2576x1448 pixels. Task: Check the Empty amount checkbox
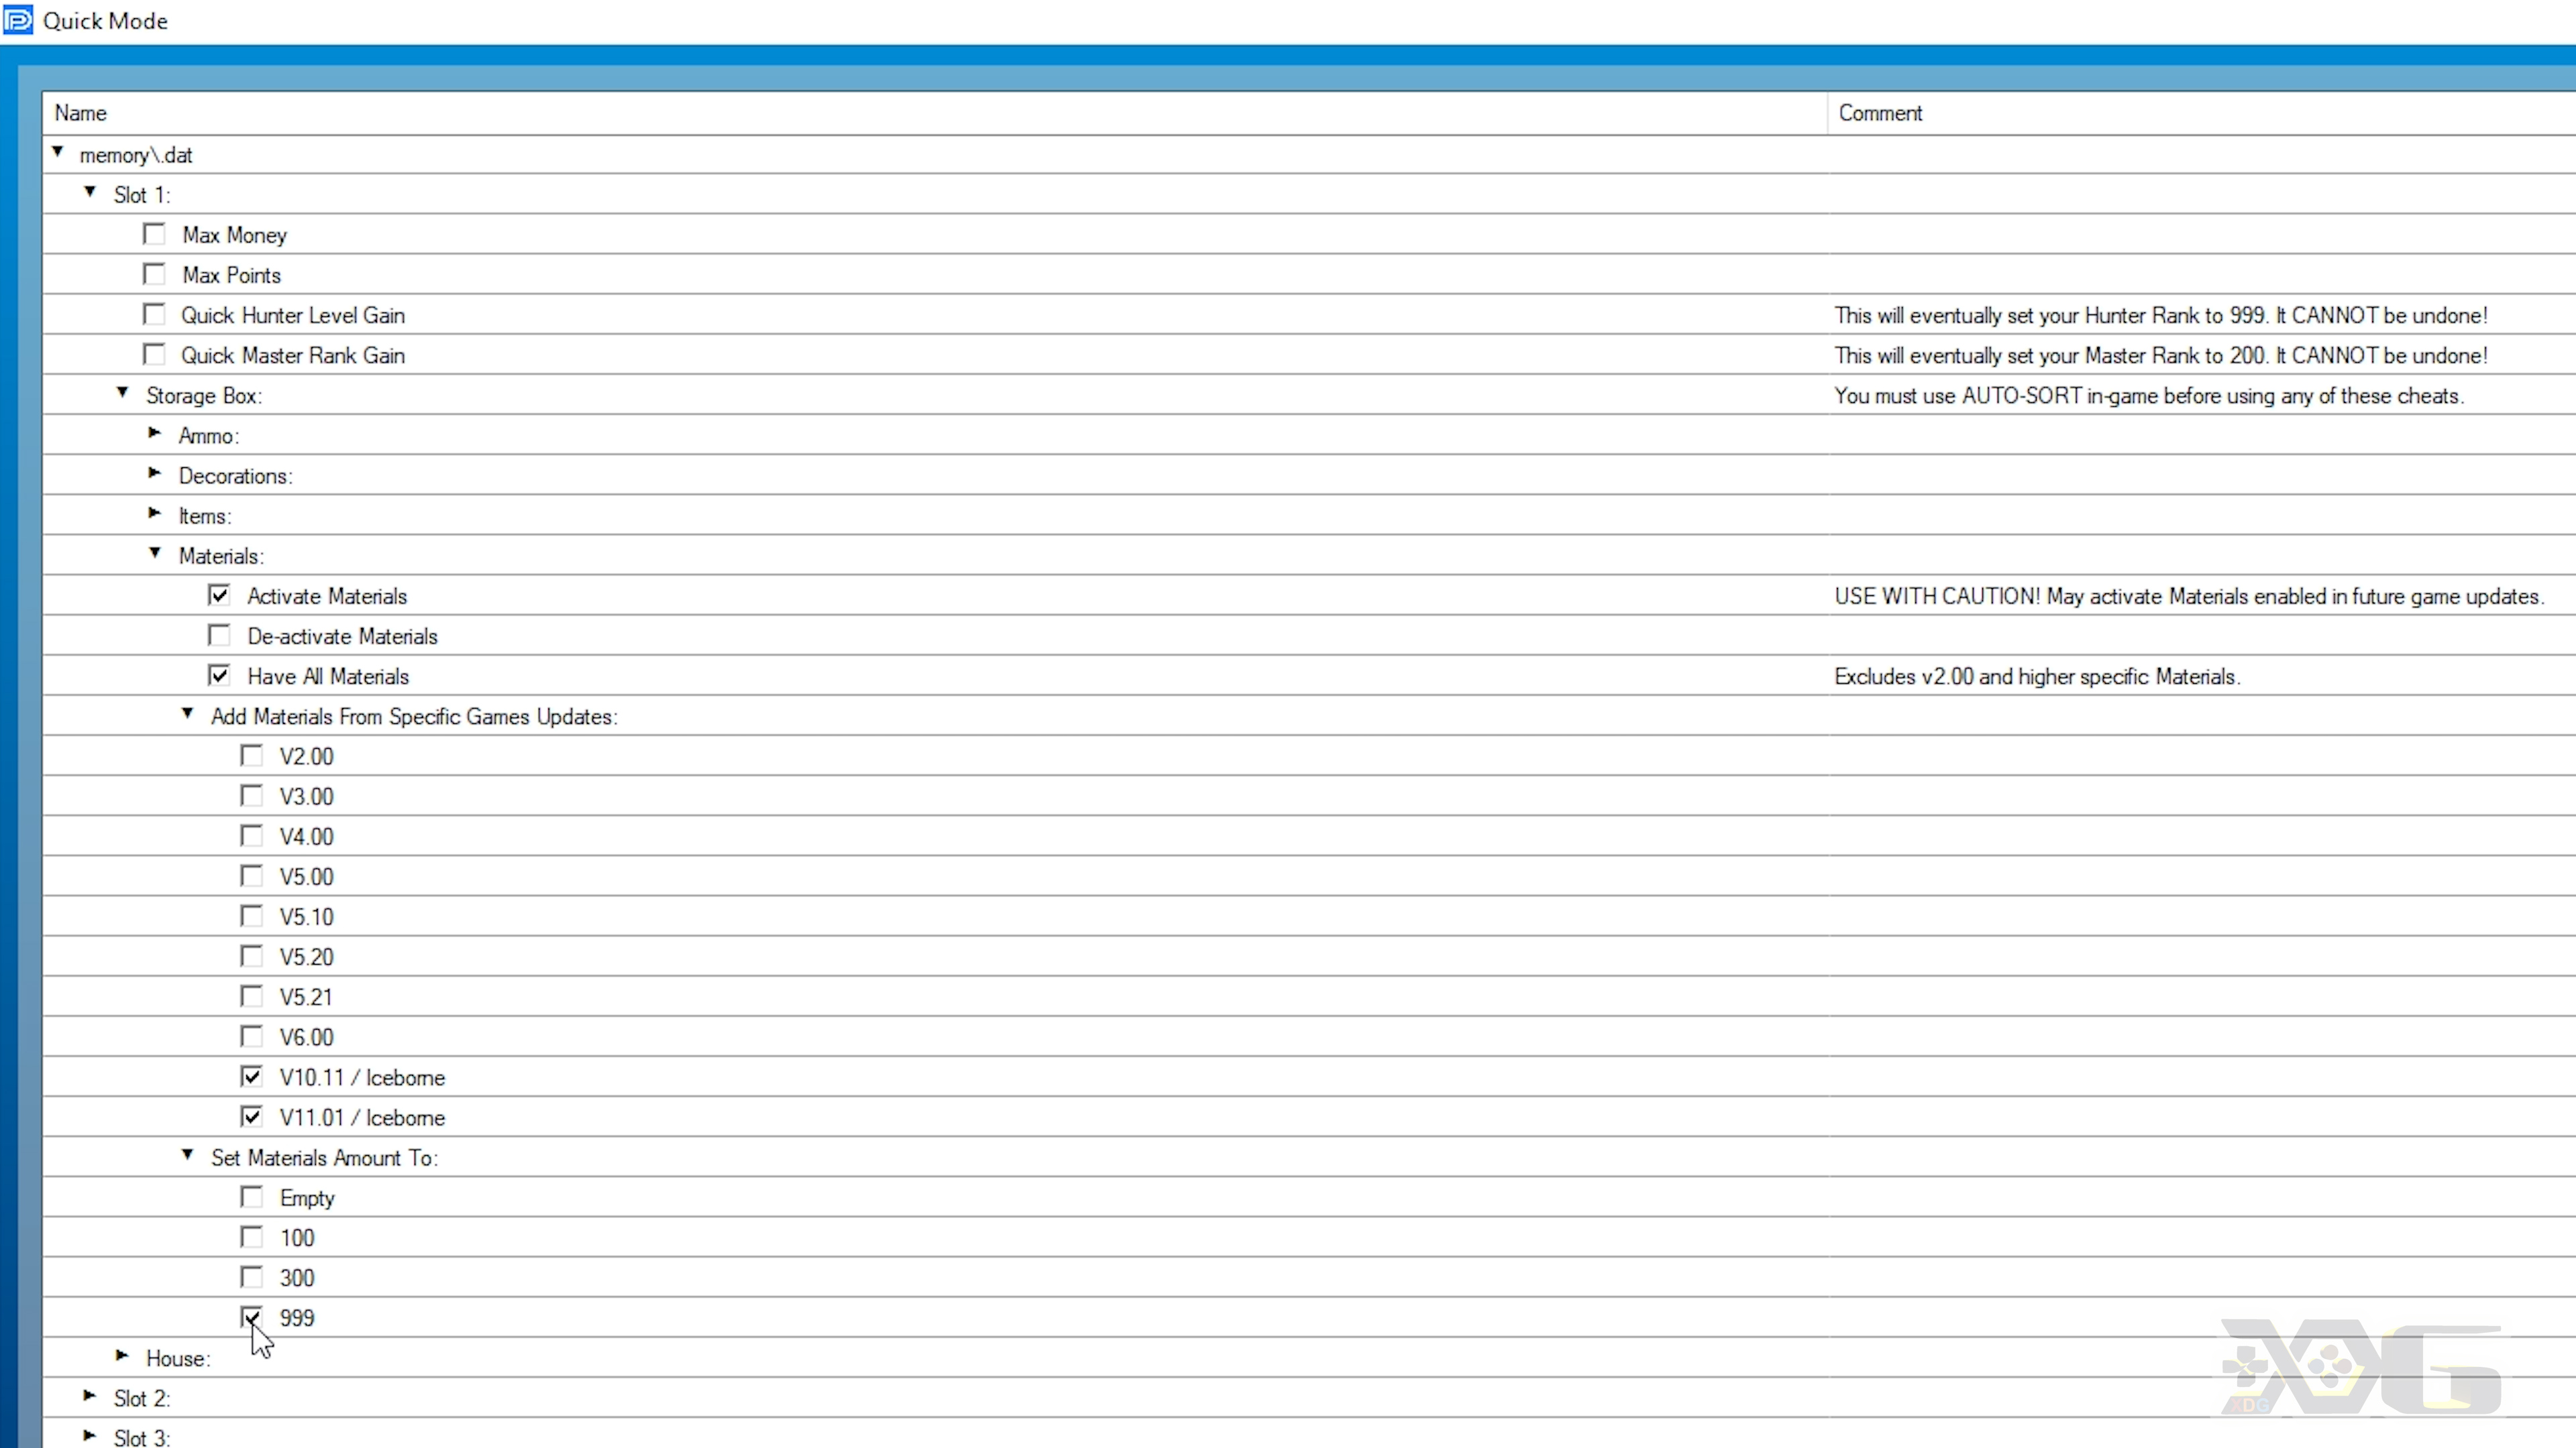pos(252,1197)
